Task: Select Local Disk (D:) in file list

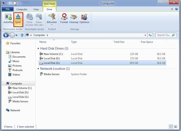Action: click(x=53, y=58)
